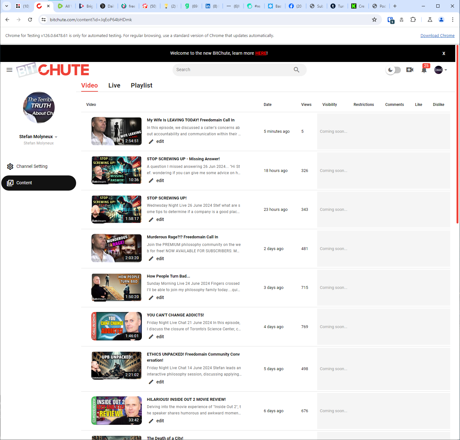Reload the page with browser refresh icon
The height and width of the screenshot is (440, 460).
tap(30, 20)
